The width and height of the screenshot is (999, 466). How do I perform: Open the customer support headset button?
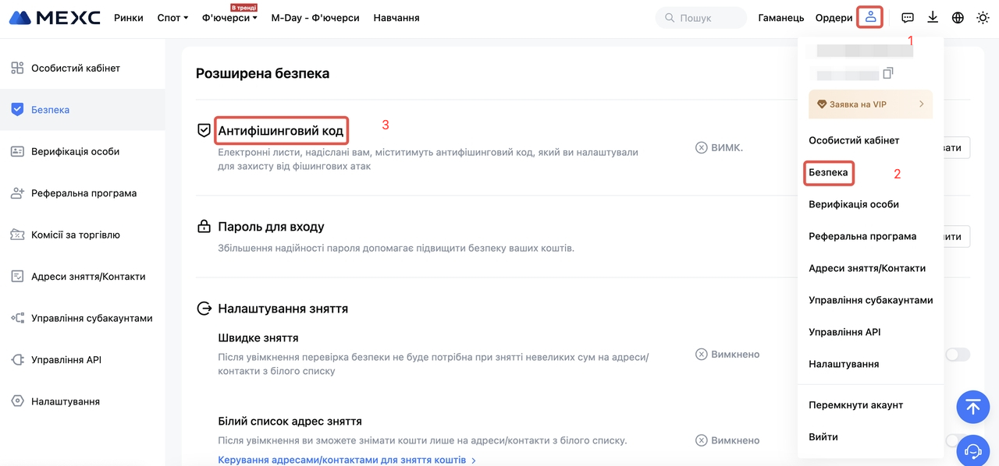coord(972,450)
